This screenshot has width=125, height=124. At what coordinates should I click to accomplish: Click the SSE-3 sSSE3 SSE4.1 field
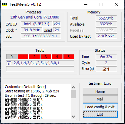tap(41, 36)
